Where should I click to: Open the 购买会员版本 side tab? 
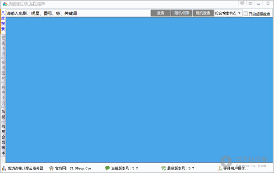click(x=3, y=140)
